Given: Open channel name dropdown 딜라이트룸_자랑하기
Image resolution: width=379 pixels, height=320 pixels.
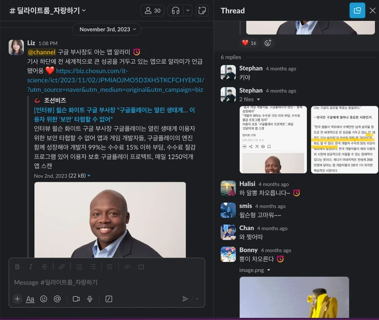Looking at the screenshot, I should point(48,11).
